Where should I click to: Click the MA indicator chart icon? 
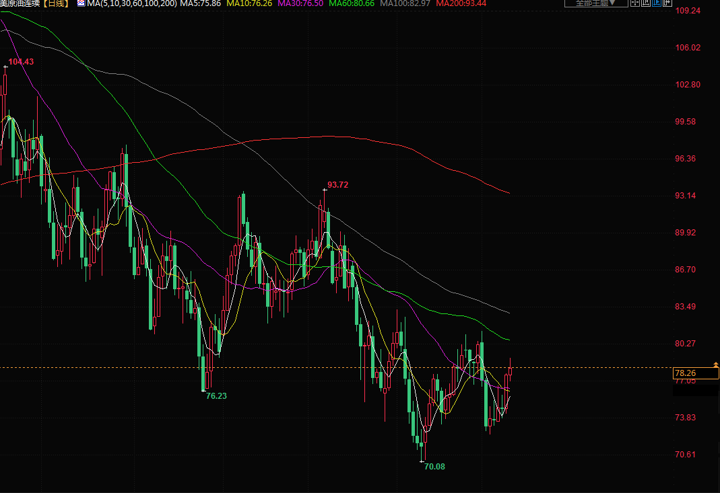click(81, 3)
